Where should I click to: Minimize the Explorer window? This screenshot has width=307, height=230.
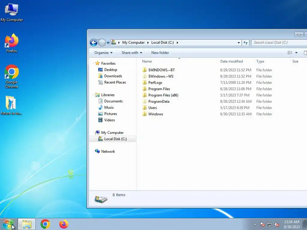(x=299, y=34)
